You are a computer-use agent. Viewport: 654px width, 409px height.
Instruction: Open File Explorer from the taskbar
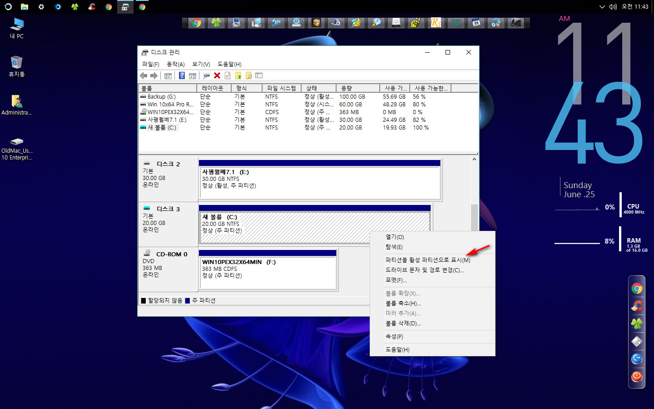point(25,7)
